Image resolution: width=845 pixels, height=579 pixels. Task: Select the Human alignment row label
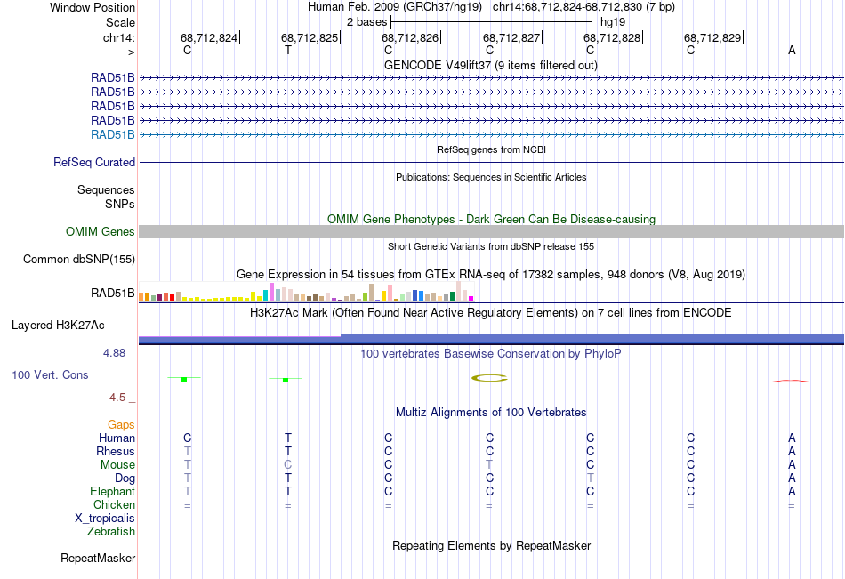click(117, 438)
